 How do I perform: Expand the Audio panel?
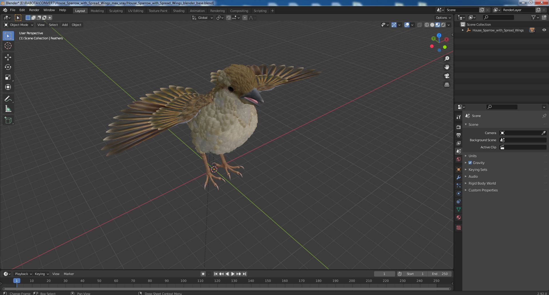(x=473, y=176)
